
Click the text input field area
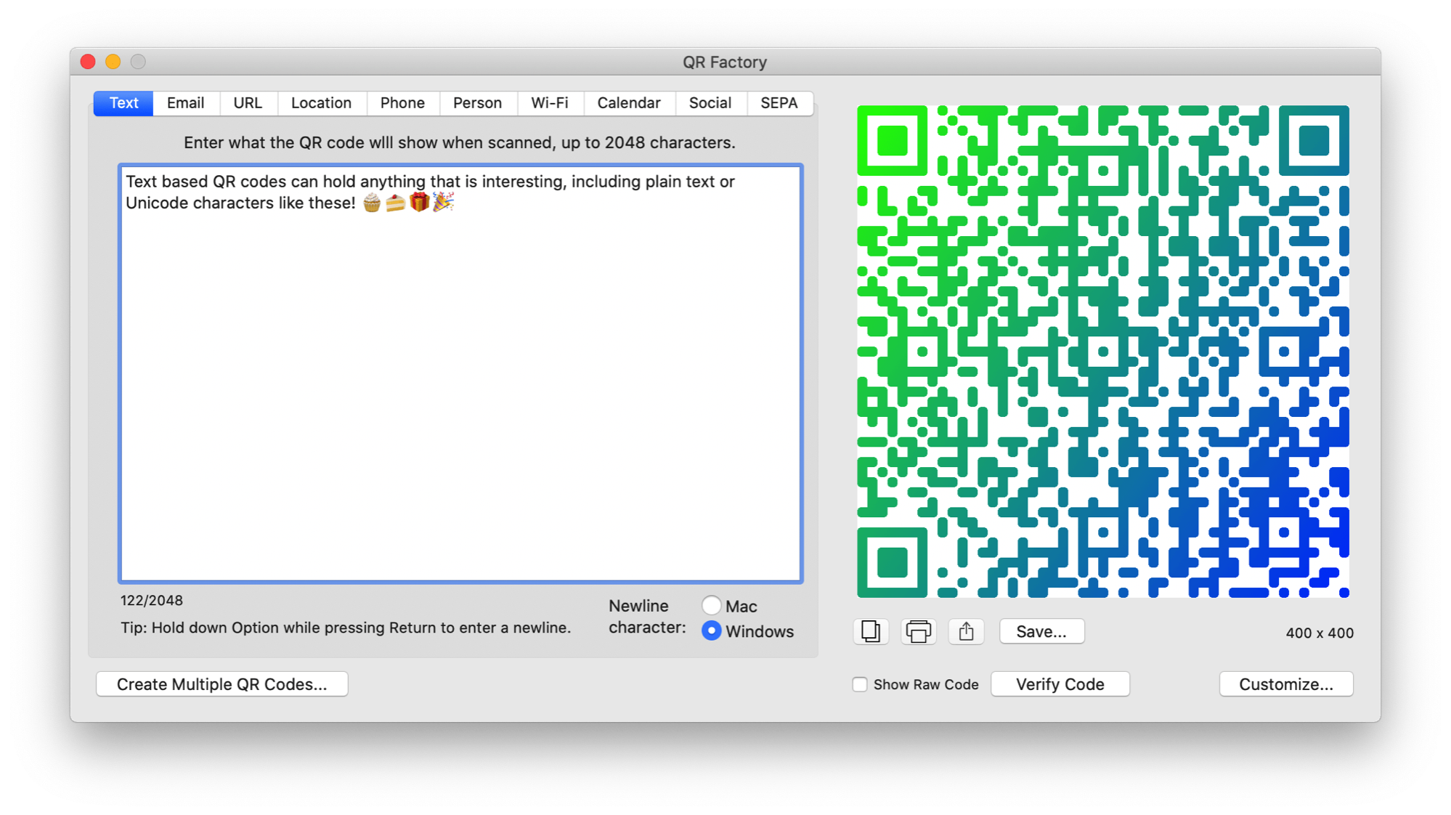(460, 373)
